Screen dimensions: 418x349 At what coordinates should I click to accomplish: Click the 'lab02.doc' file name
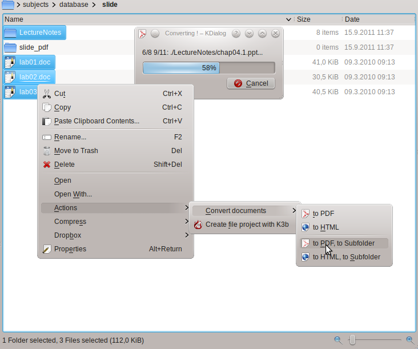coord(35,77)
